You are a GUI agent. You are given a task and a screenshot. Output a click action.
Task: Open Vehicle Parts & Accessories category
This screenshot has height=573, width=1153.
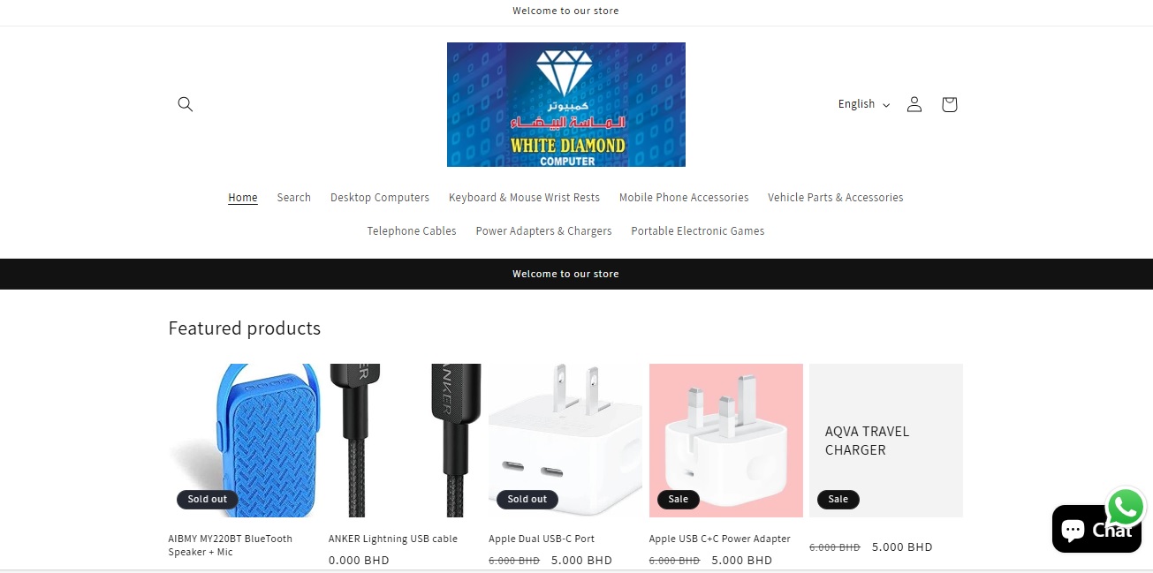pyautogui.click(x=836, y=198)
